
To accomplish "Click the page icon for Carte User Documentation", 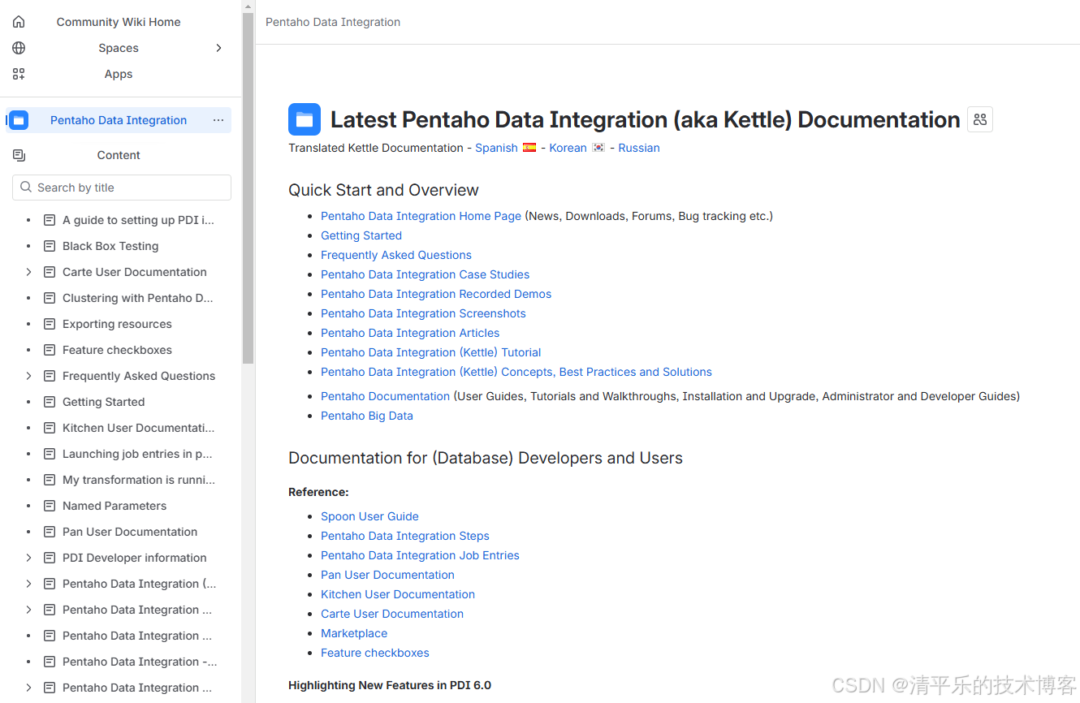I will coord(50,272).
